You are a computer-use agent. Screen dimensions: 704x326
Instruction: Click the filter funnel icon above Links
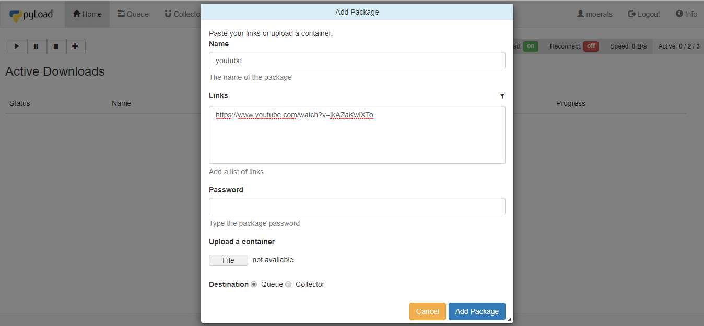pyautogui.click(x=502, y=96)
